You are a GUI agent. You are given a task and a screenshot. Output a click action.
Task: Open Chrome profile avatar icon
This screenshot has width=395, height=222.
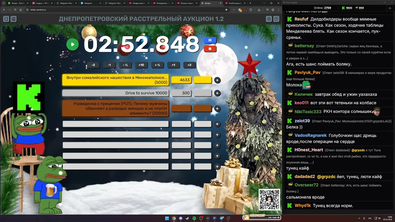(272, 10)
